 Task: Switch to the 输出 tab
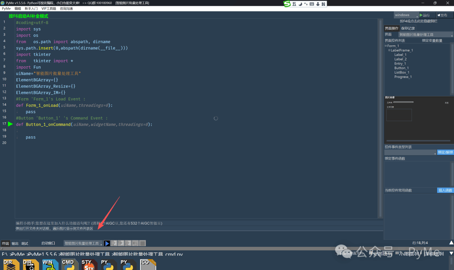pos(15,244)
